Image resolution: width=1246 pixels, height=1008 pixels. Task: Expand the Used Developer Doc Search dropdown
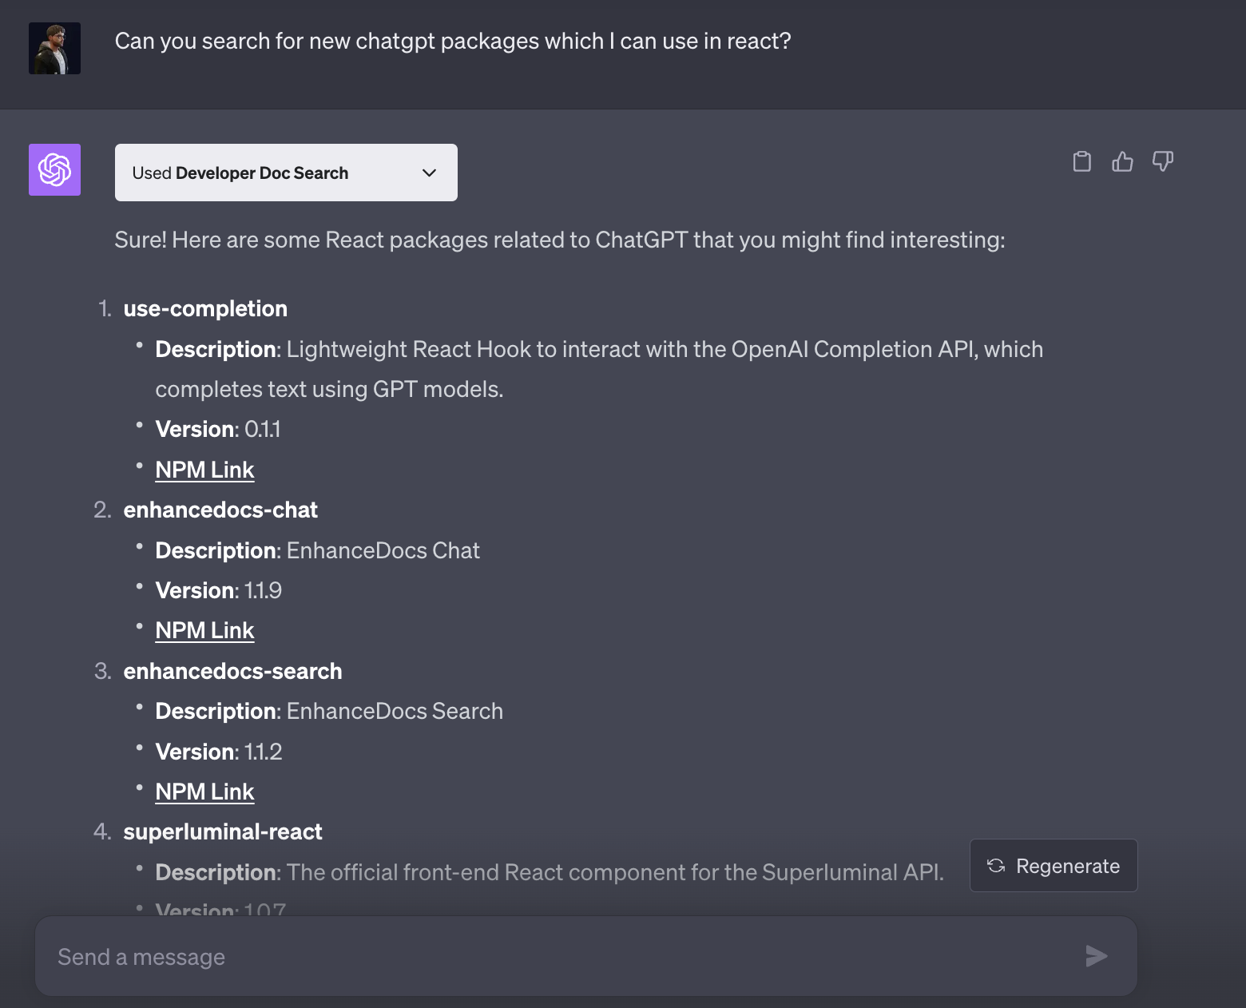coord(286,173)
